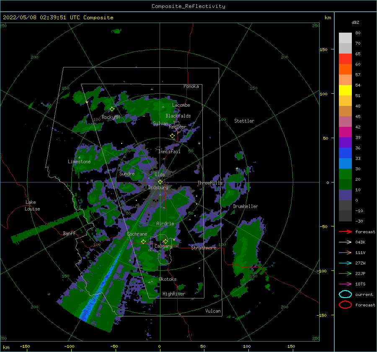Click the Strathmore label
The width and height of the screenshot is (377, 352).
[204, 248]
